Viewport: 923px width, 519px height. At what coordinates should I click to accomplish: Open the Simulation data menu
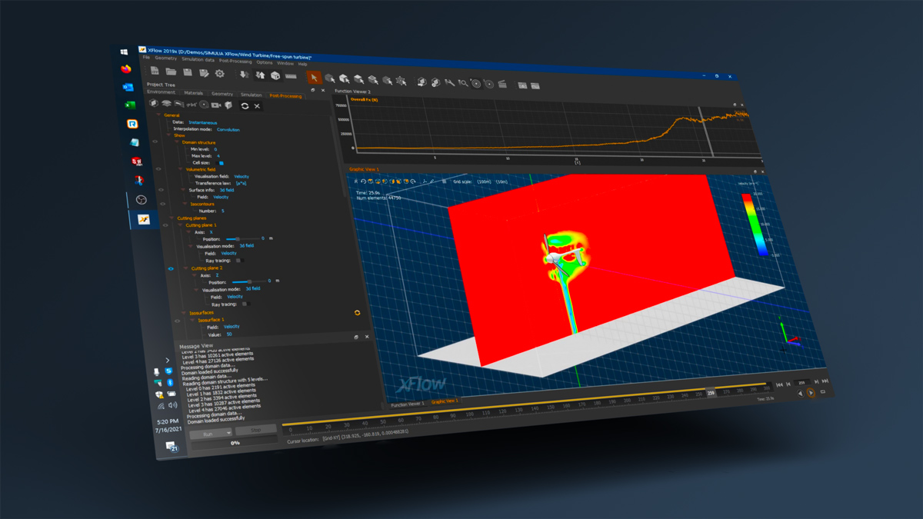[198, 60]
